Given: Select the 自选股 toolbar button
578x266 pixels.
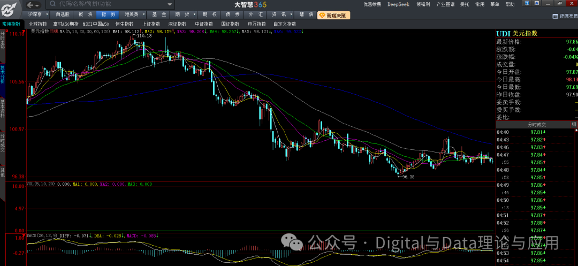Looking at the screenshot, I should [x=62, y=15].
